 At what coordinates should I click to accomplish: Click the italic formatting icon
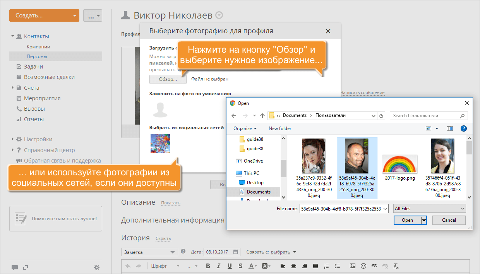[219, 266]
